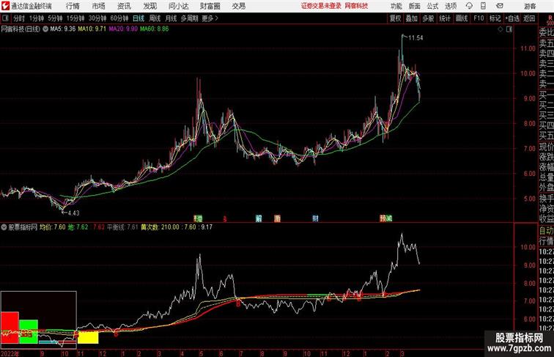Image resolution: width=554 pixels, height=357 pixels.
Task: Open the 选项 menu
Action: point(451,6)
